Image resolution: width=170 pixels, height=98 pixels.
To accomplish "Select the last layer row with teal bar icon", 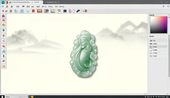I will [x=158, y=56].
